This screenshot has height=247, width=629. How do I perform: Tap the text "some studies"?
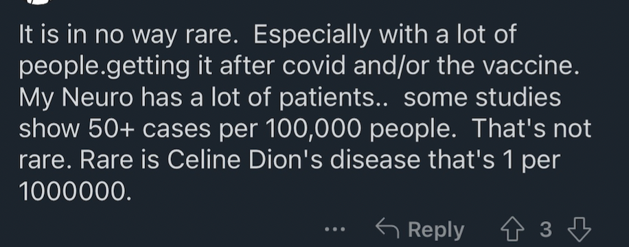482,98
